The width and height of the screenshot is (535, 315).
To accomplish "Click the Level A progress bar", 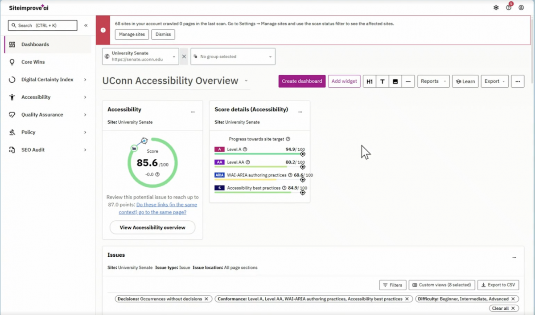I will pyautogui.click(x=259, y=154).
